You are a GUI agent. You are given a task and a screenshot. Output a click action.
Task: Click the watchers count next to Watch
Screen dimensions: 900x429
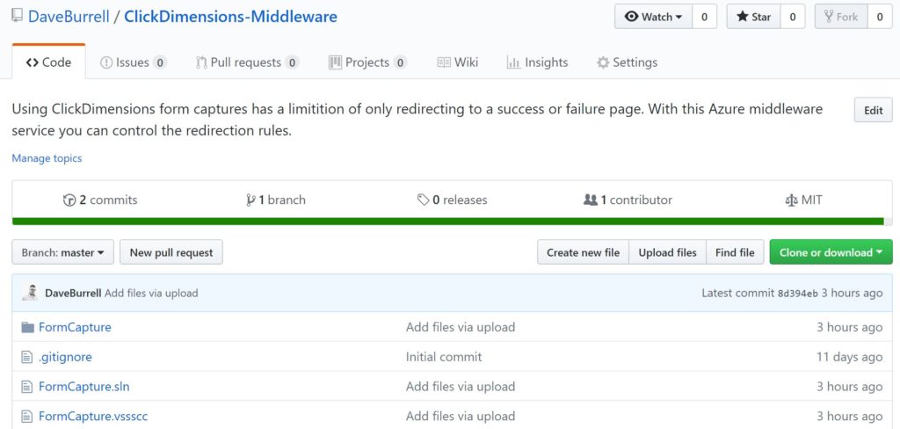704,17
